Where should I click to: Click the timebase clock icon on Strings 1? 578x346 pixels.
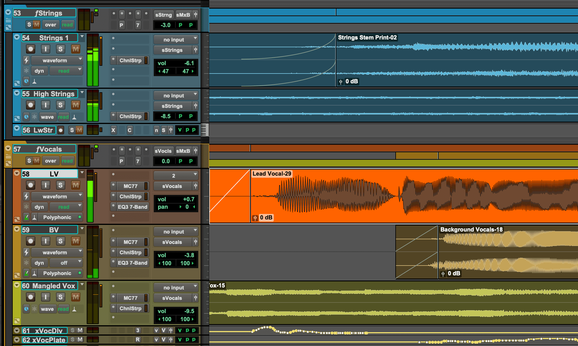27,81
